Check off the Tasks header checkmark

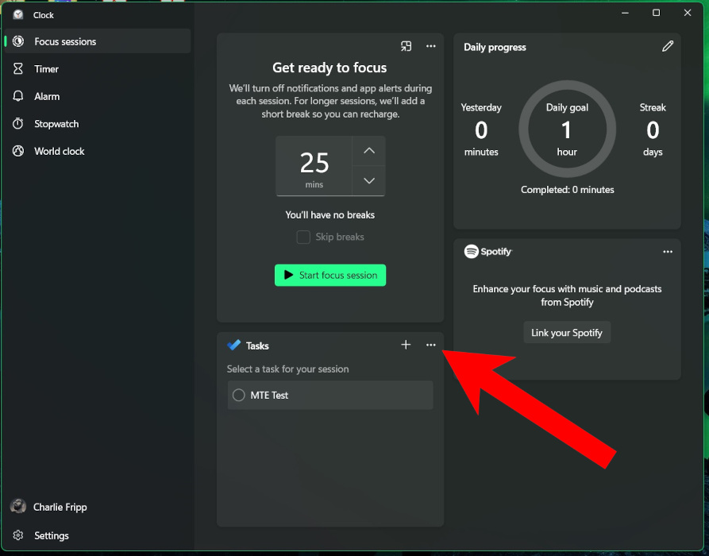coord(233,345)
